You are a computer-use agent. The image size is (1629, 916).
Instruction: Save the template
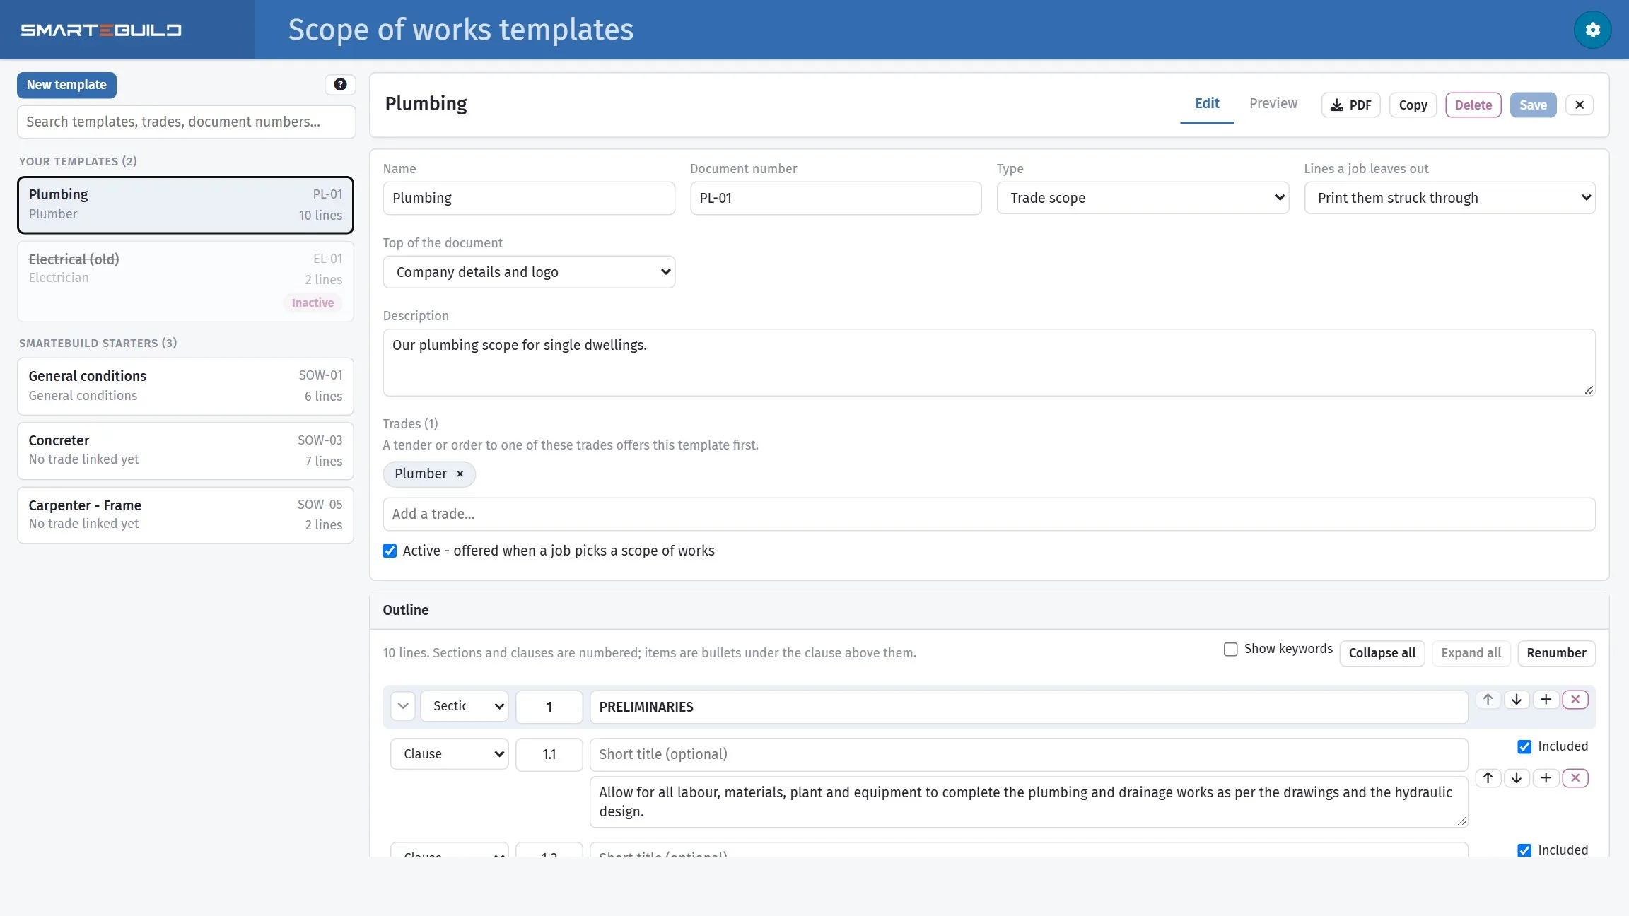[1533, 105]
